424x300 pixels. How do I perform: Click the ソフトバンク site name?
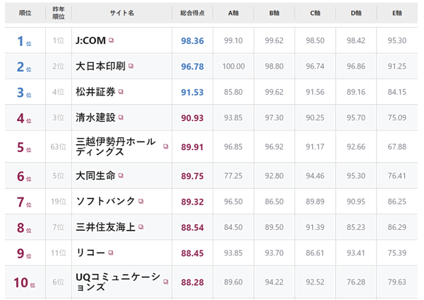[105, 202]
